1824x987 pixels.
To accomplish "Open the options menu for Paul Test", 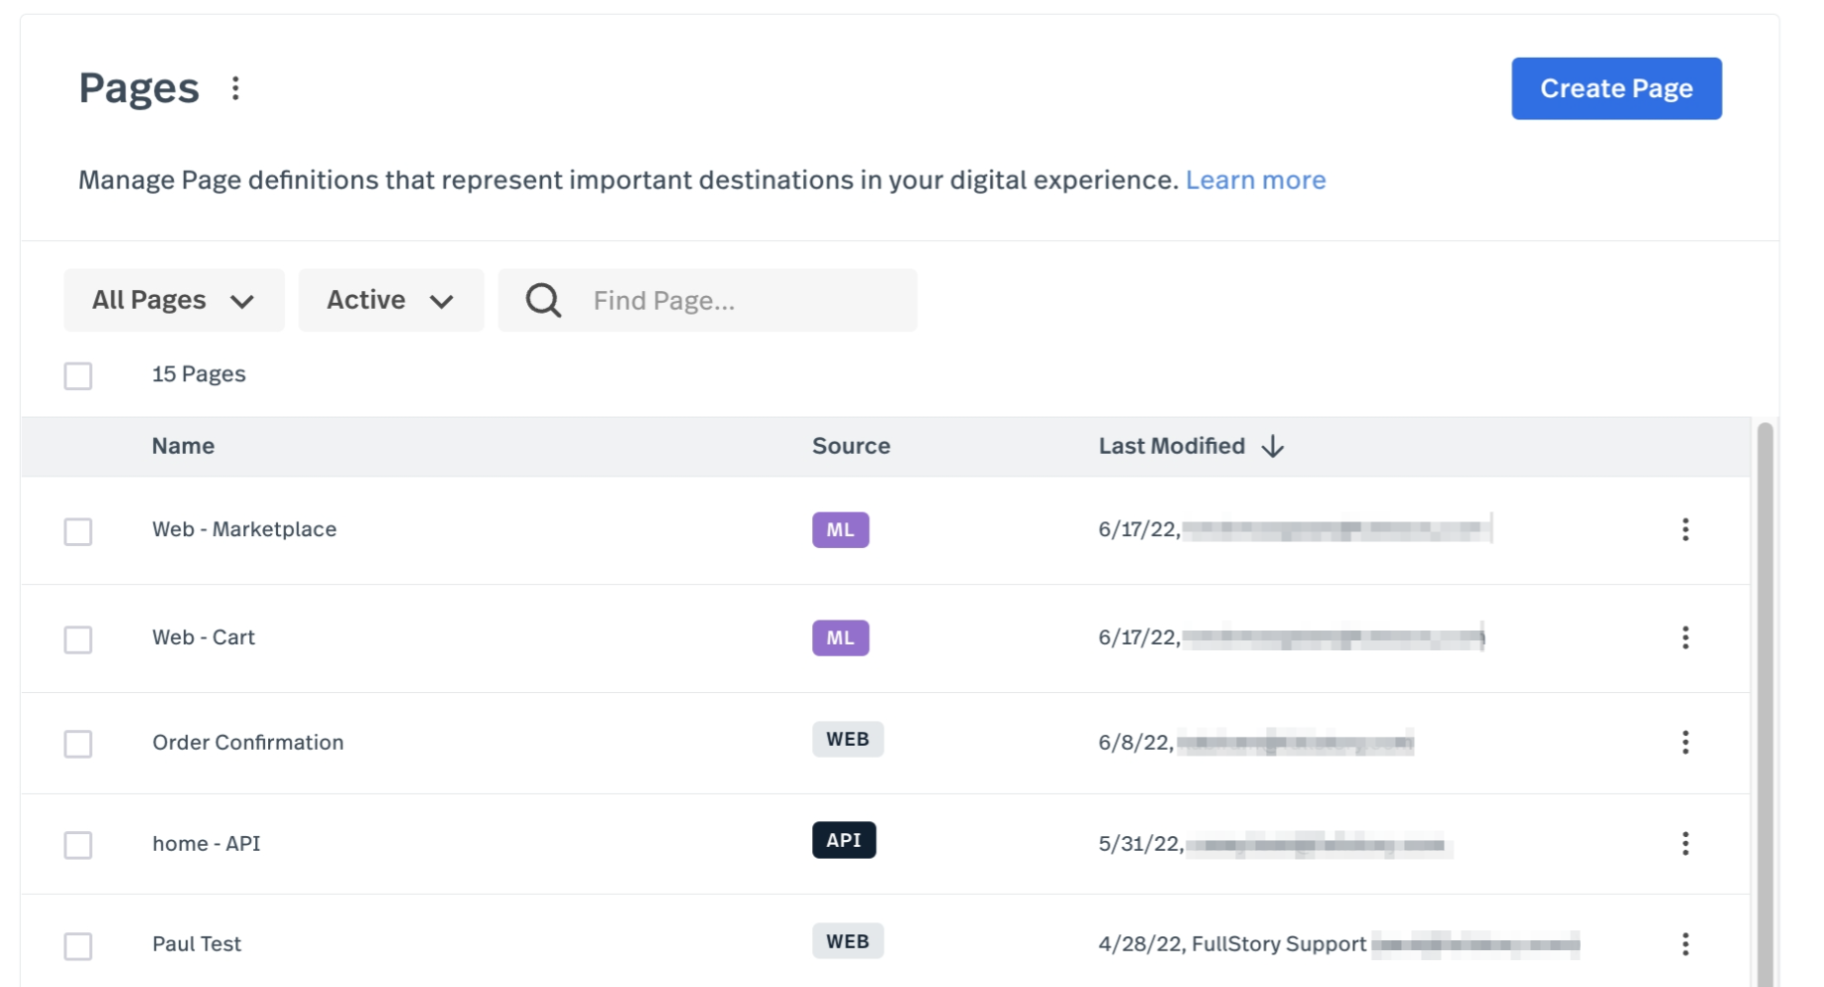I will tap(1685, 944).
